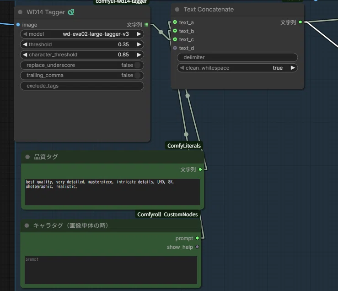The image size is (338, 291).
Task: Select the WD14 Tagger title bar
Action: coord(82,12)
